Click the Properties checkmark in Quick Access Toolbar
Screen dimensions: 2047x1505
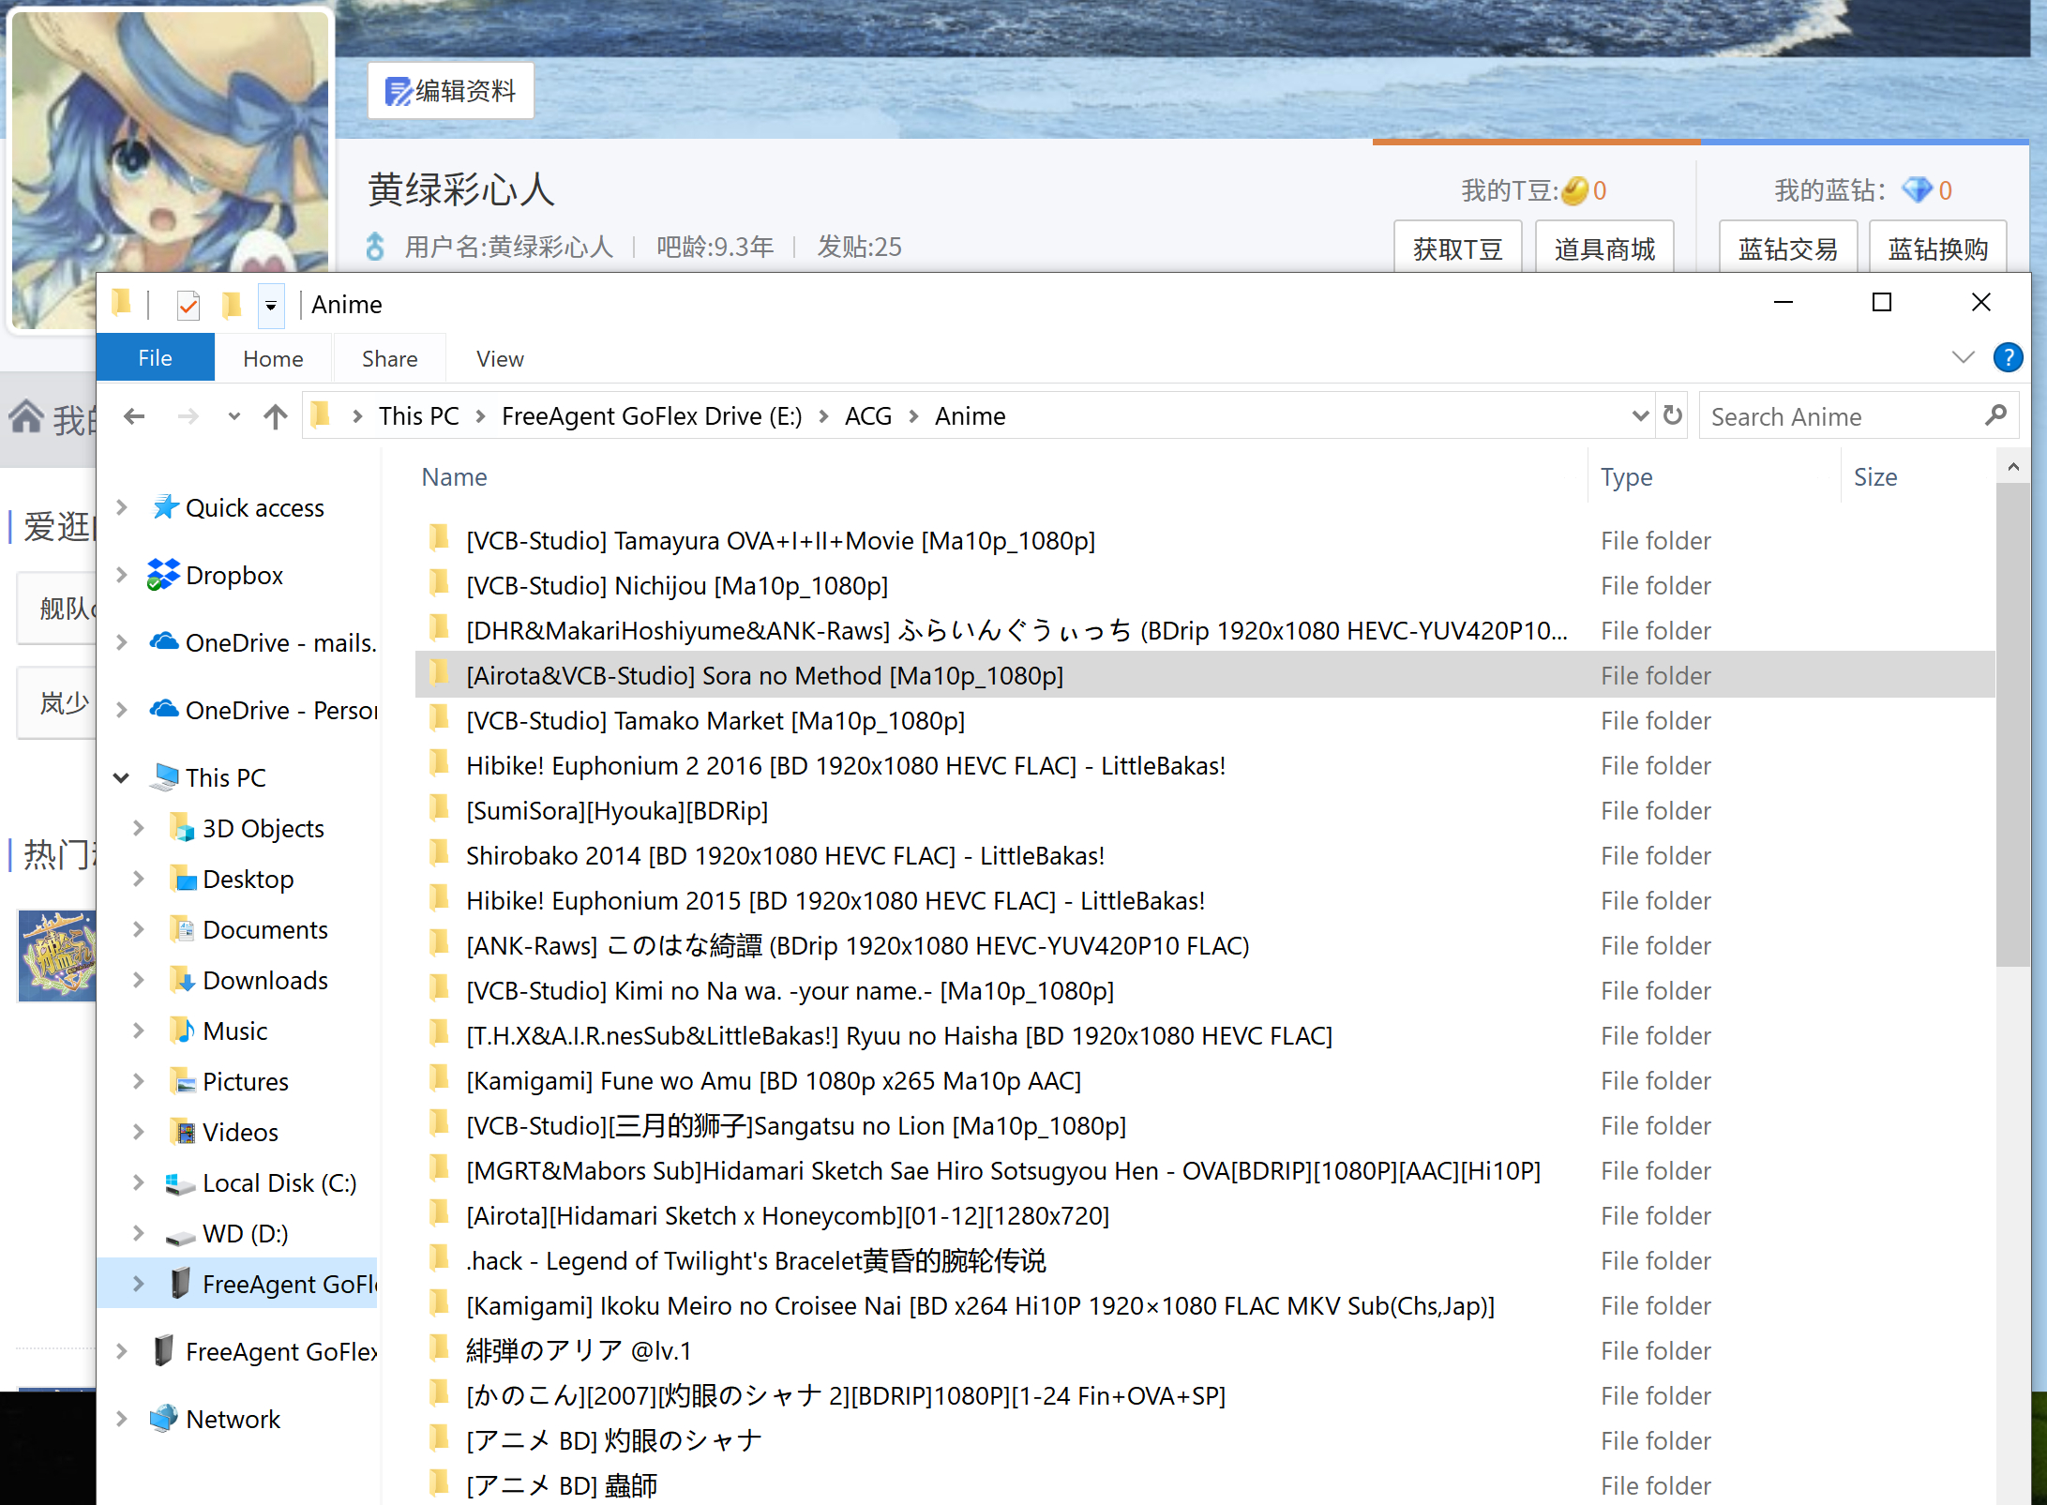point(188,305)
